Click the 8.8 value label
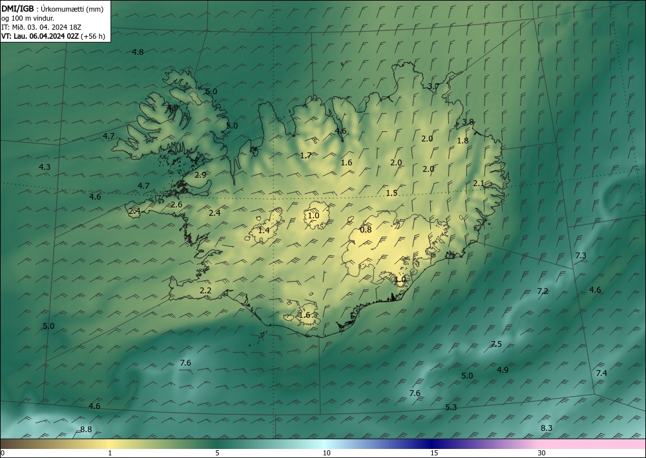This screenshot has width=646, height=458. [x=86, y=429]
